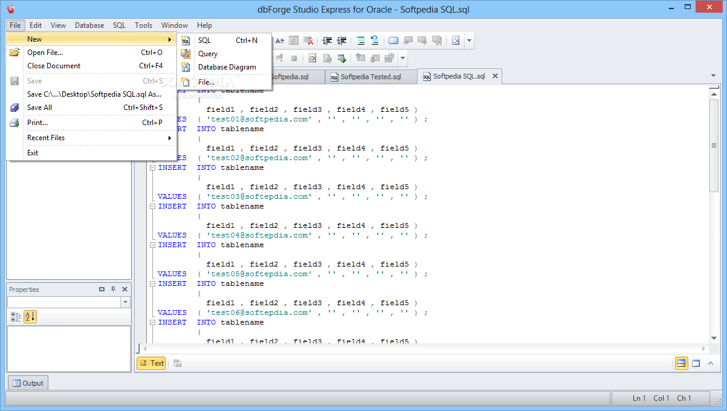Viewport: 727px width, 411px height.
Task: Click the SQL document icon in New submenu
Action: [x=186, y=40]
